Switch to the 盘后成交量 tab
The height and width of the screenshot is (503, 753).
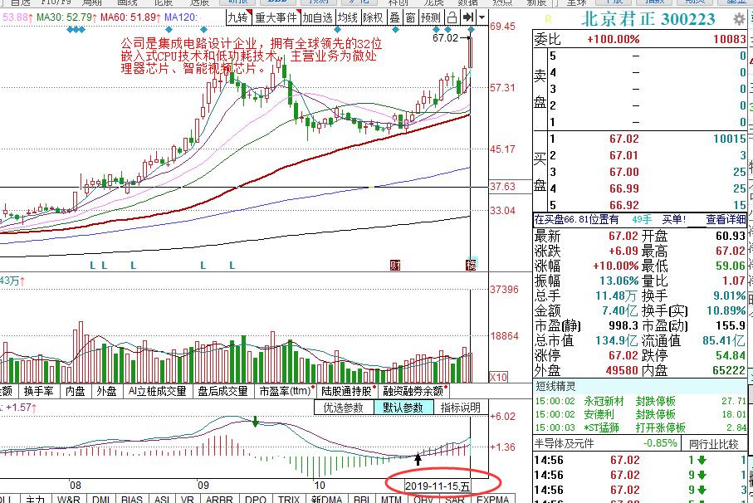pyautogui.click(x=222, y=391)
